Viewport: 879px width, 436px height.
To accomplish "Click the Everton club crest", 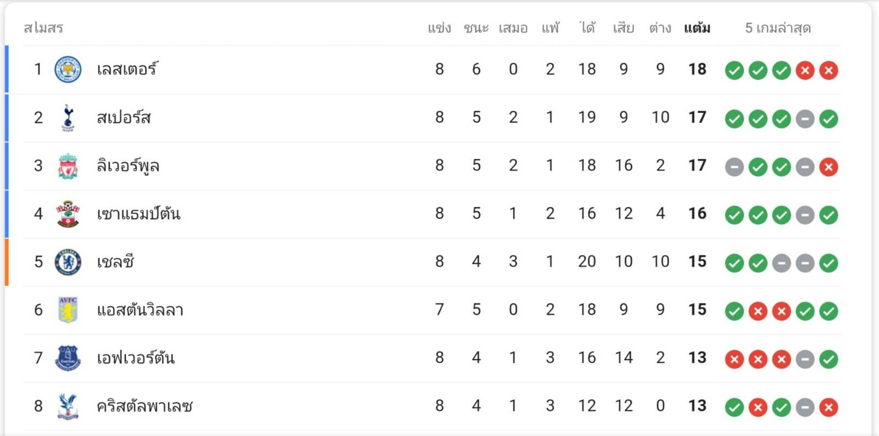I will pos(68,358).
